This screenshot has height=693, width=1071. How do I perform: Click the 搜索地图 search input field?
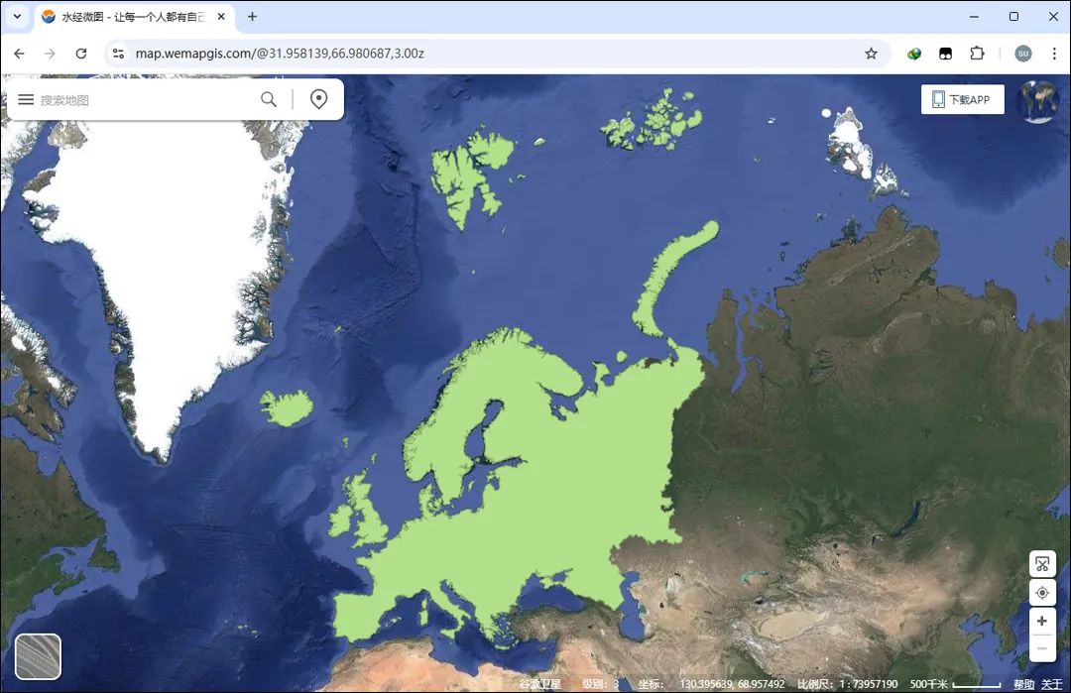pyautogui.click(x=144, y=100)
